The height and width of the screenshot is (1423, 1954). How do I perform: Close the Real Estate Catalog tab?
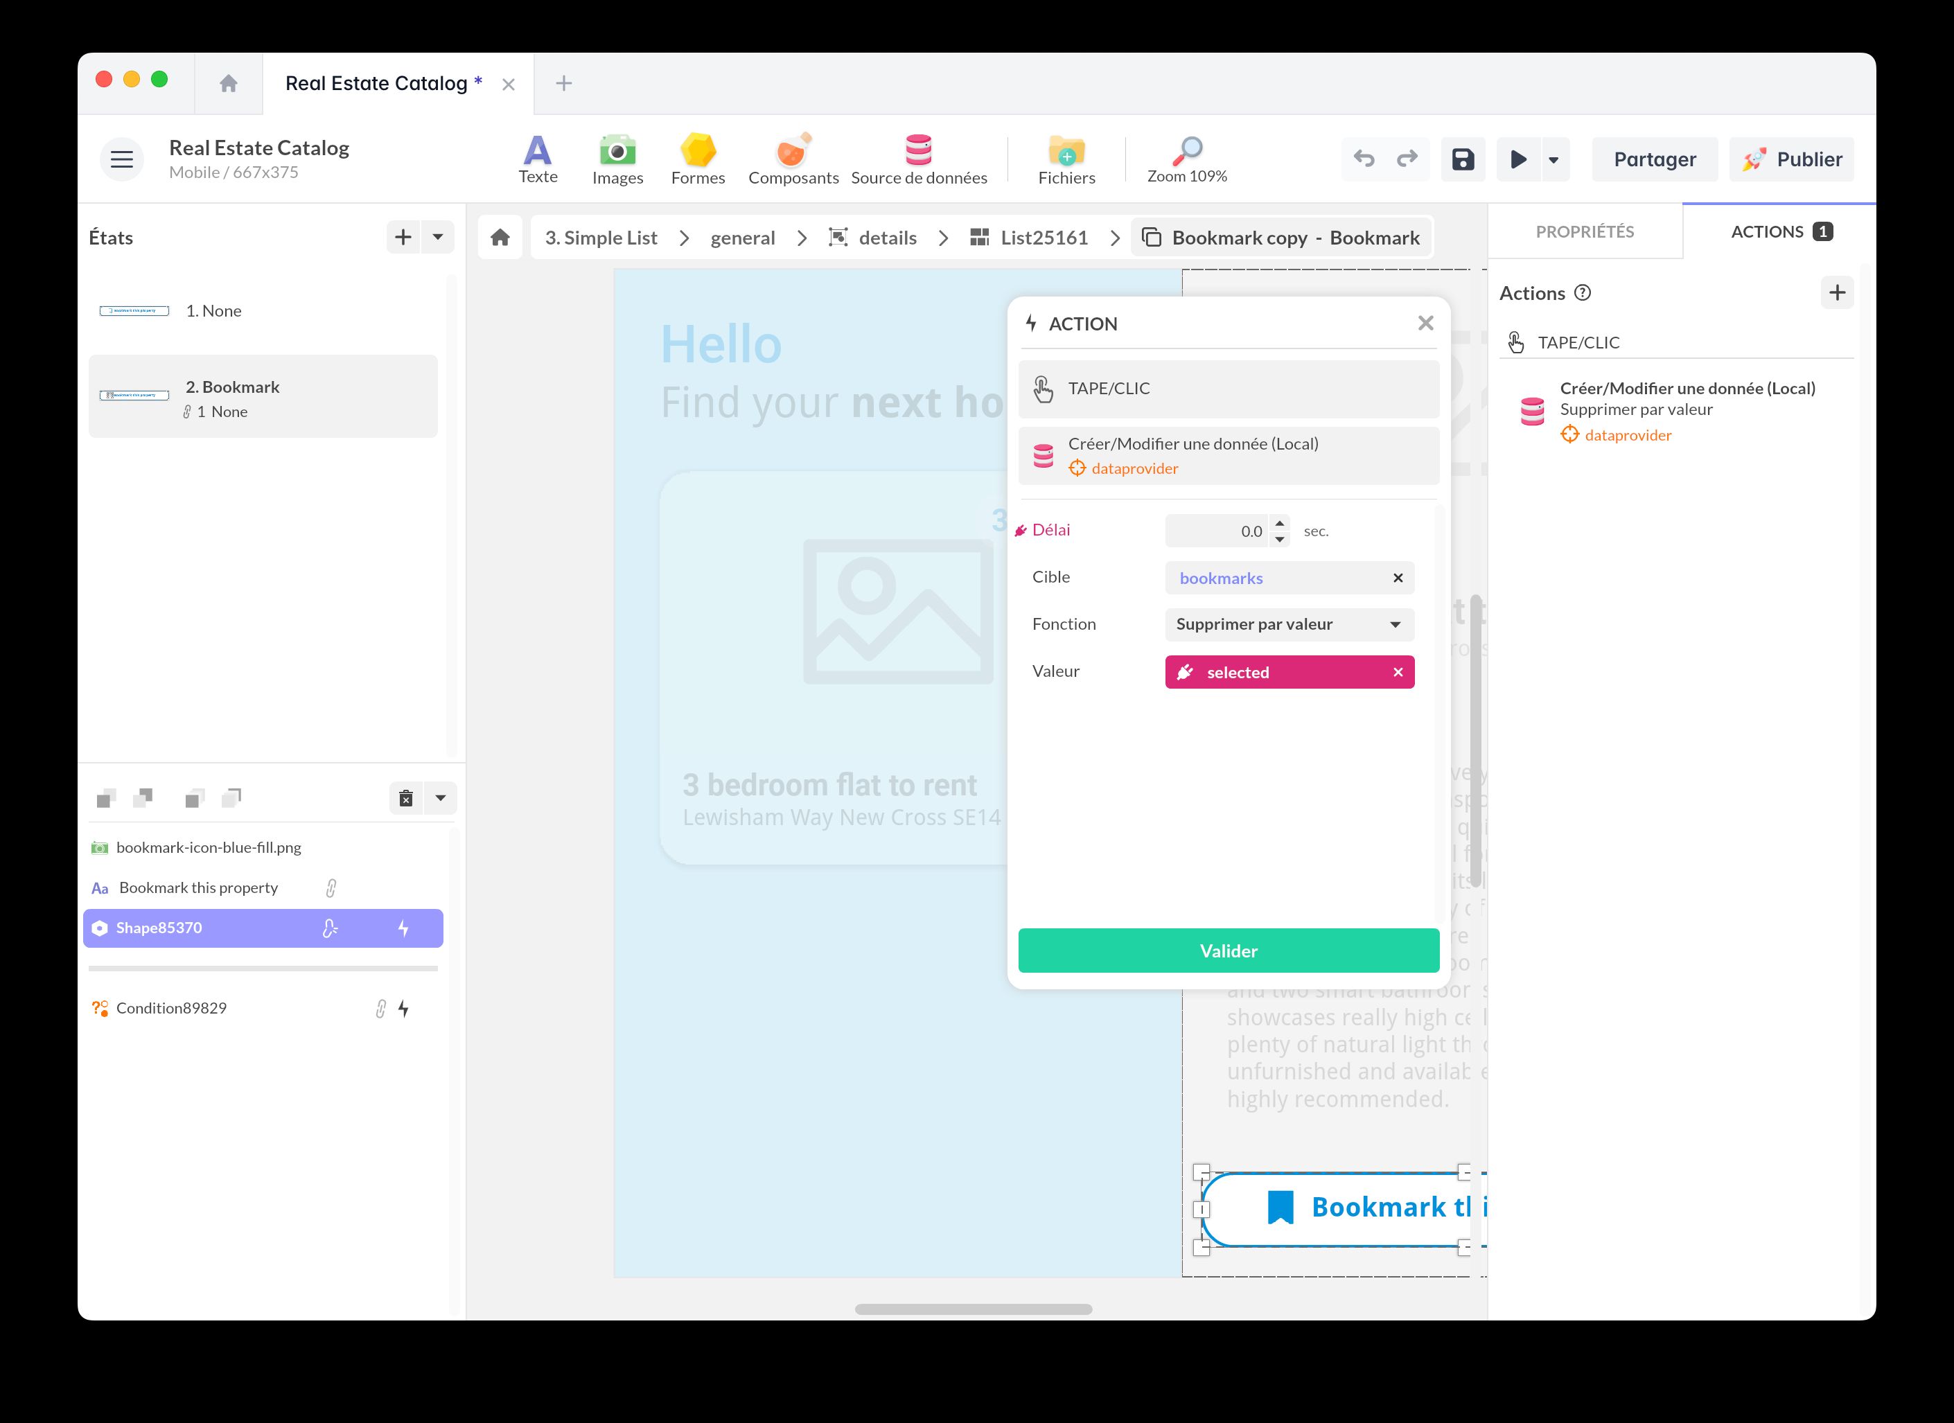(509, 85)
